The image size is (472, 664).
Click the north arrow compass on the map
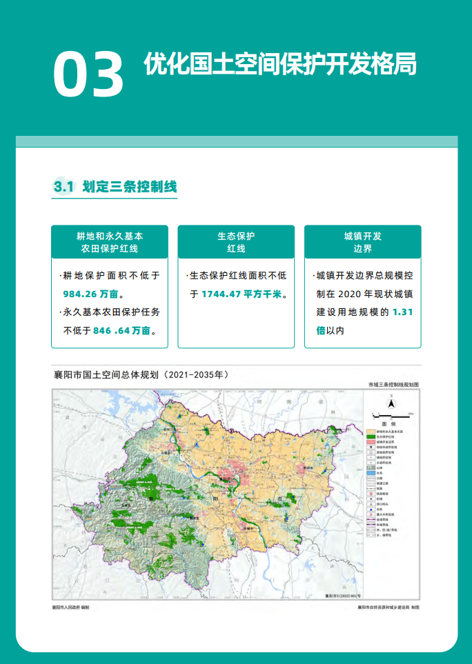(391, 404)
